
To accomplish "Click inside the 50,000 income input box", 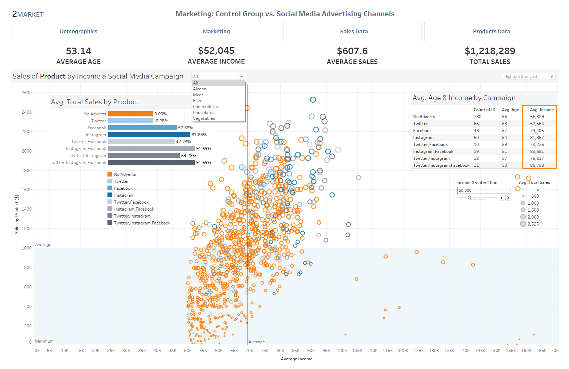I will click(x=484, y=190).
